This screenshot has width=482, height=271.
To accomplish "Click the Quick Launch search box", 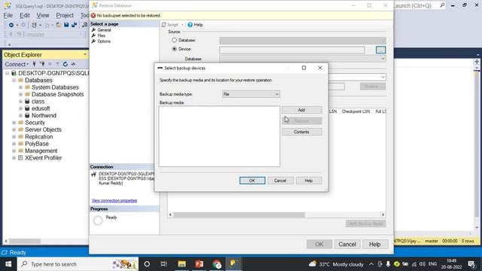I will coord(419,5).
